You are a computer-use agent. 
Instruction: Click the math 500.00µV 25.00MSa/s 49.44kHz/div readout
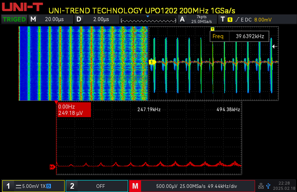pos(196,186)
